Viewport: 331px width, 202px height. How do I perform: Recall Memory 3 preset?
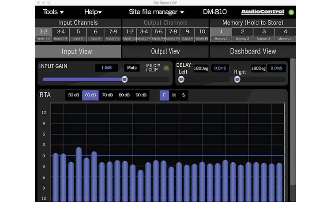[264, 34]
